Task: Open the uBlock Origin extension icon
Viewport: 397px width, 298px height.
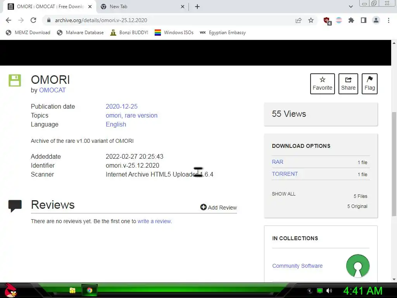Action: [327, 21]
